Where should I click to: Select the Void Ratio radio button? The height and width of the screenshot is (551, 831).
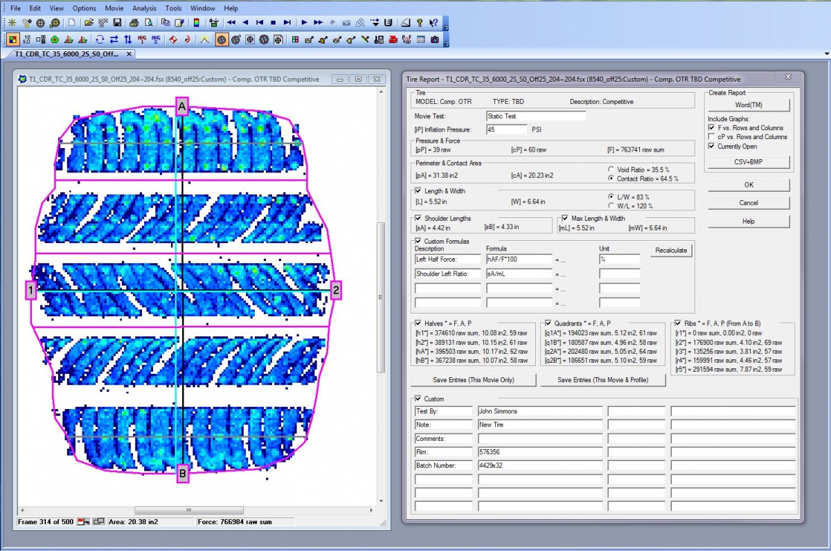(x=611, y=170)
